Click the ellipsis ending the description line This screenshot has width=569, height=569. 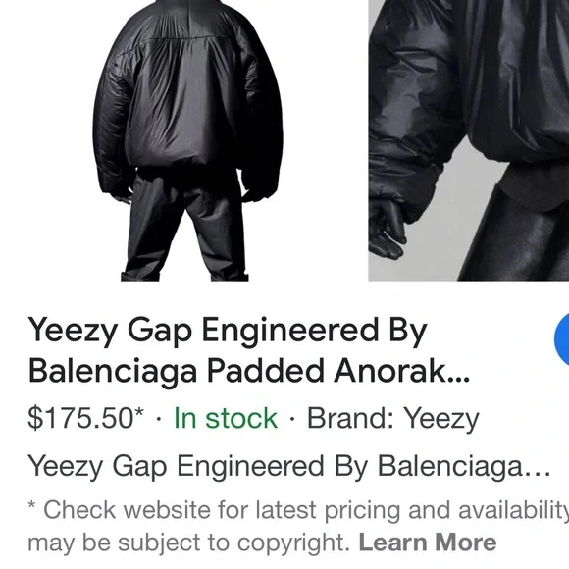(539, 474)
